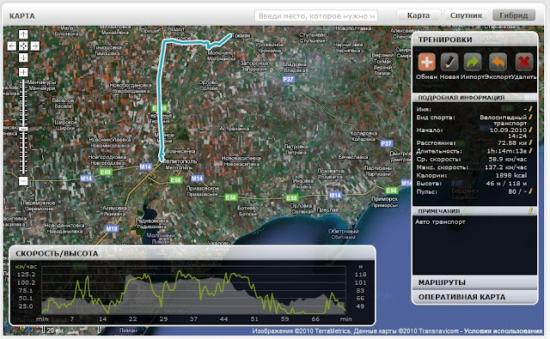Image resolution: width=550 pixels, height=339 pixels.
Task: Switch map to Карта view
Action: (419, 15)
